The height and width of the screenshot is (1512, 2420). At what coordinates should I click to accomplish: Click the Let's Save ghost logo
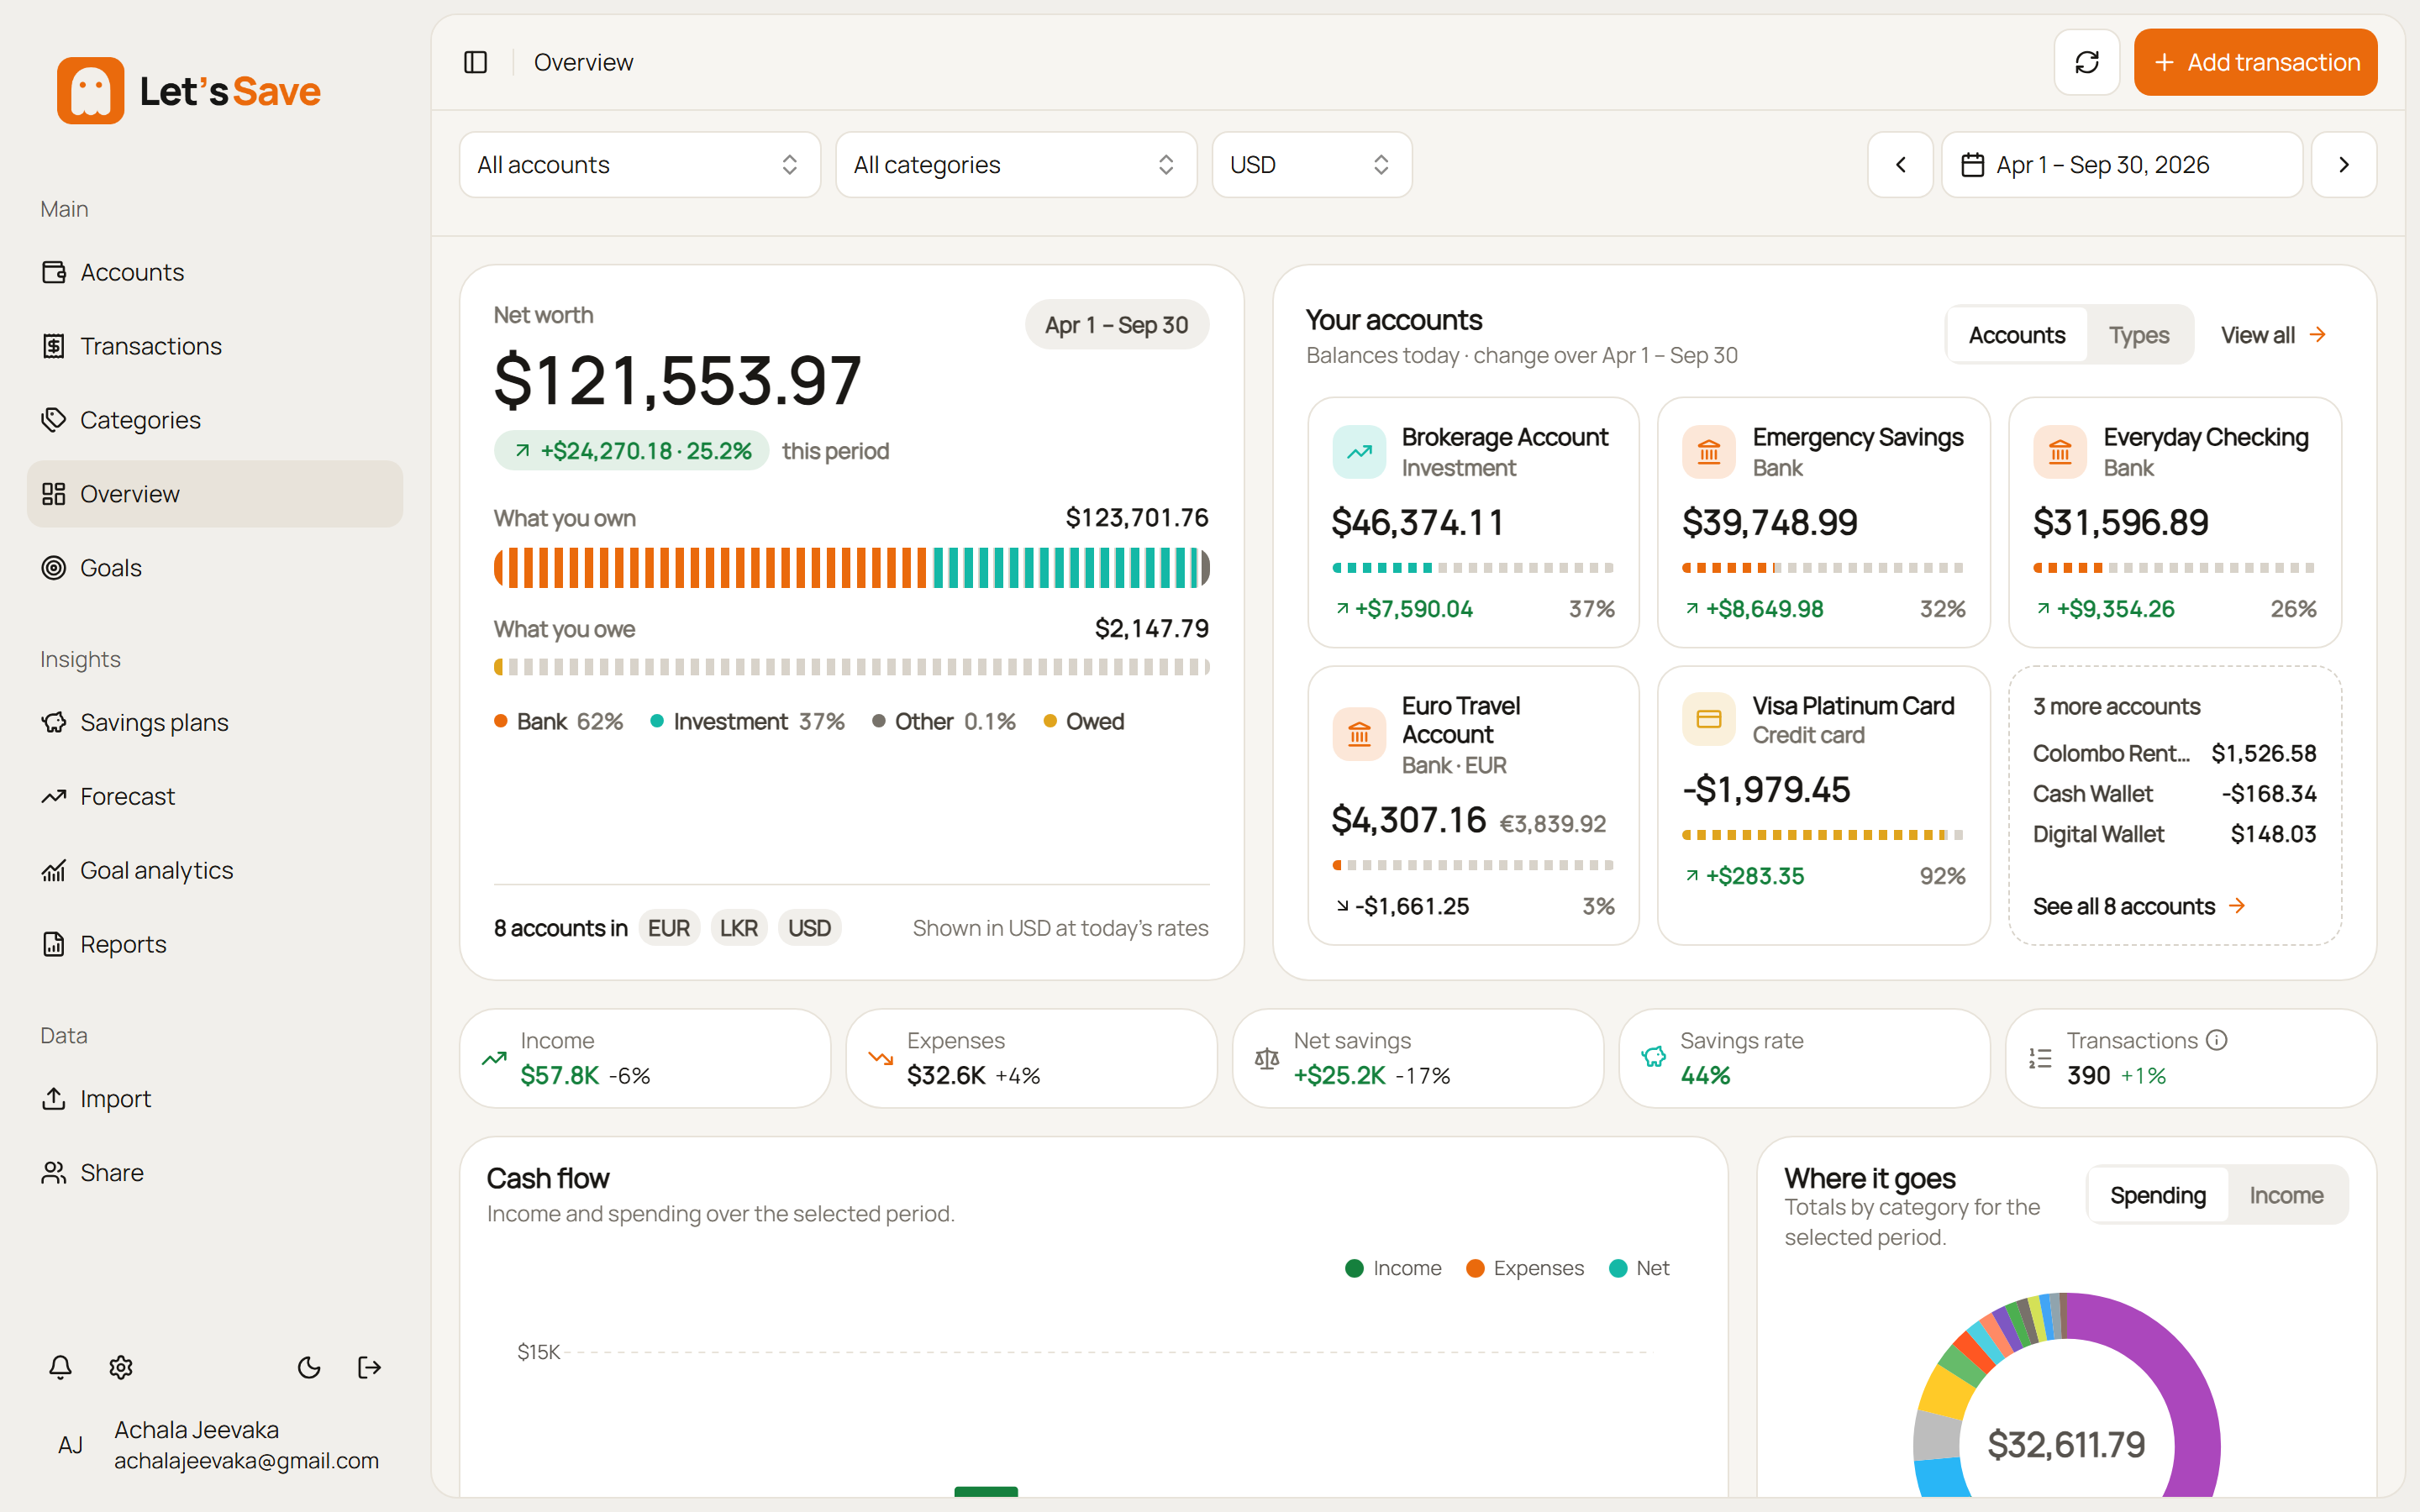pos(91,91)
